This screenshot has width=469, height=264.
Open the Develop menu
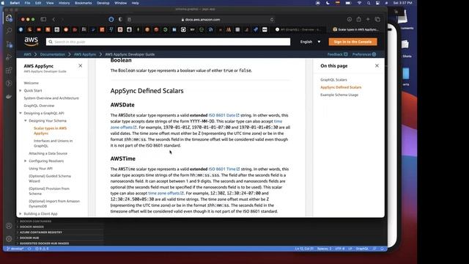click(103, 3)
